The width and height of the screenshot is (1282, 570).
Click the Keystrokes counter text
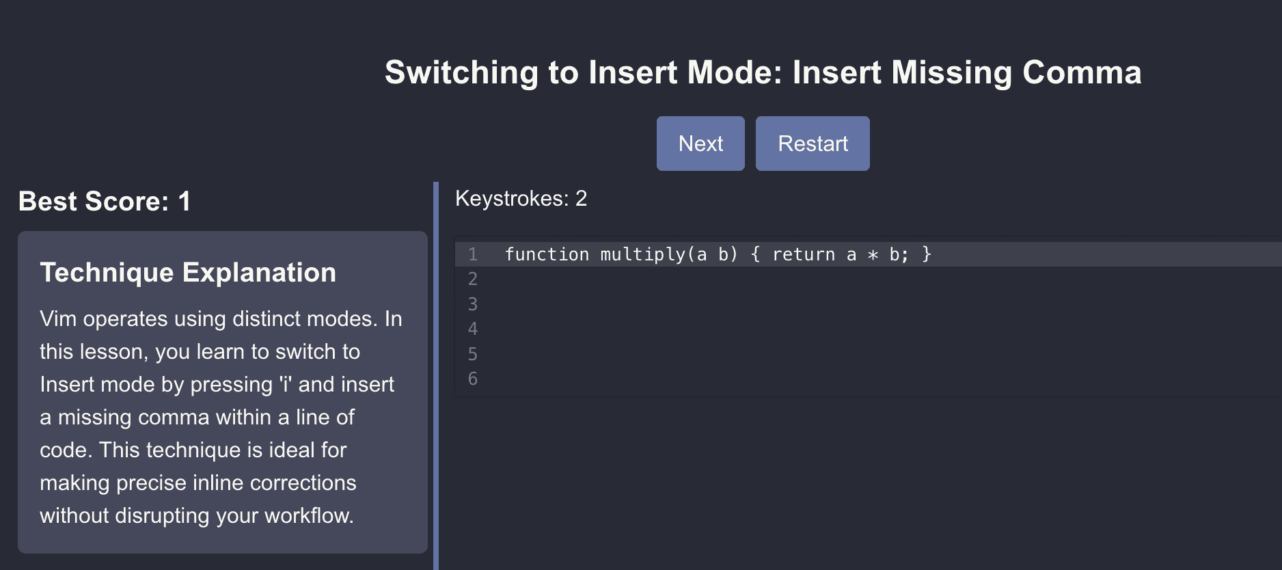coord(521,198)
